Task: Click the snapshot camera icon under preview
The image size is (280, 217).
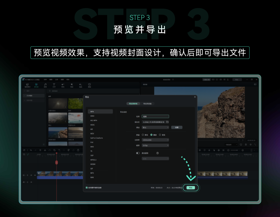Action: pos(246,144)
